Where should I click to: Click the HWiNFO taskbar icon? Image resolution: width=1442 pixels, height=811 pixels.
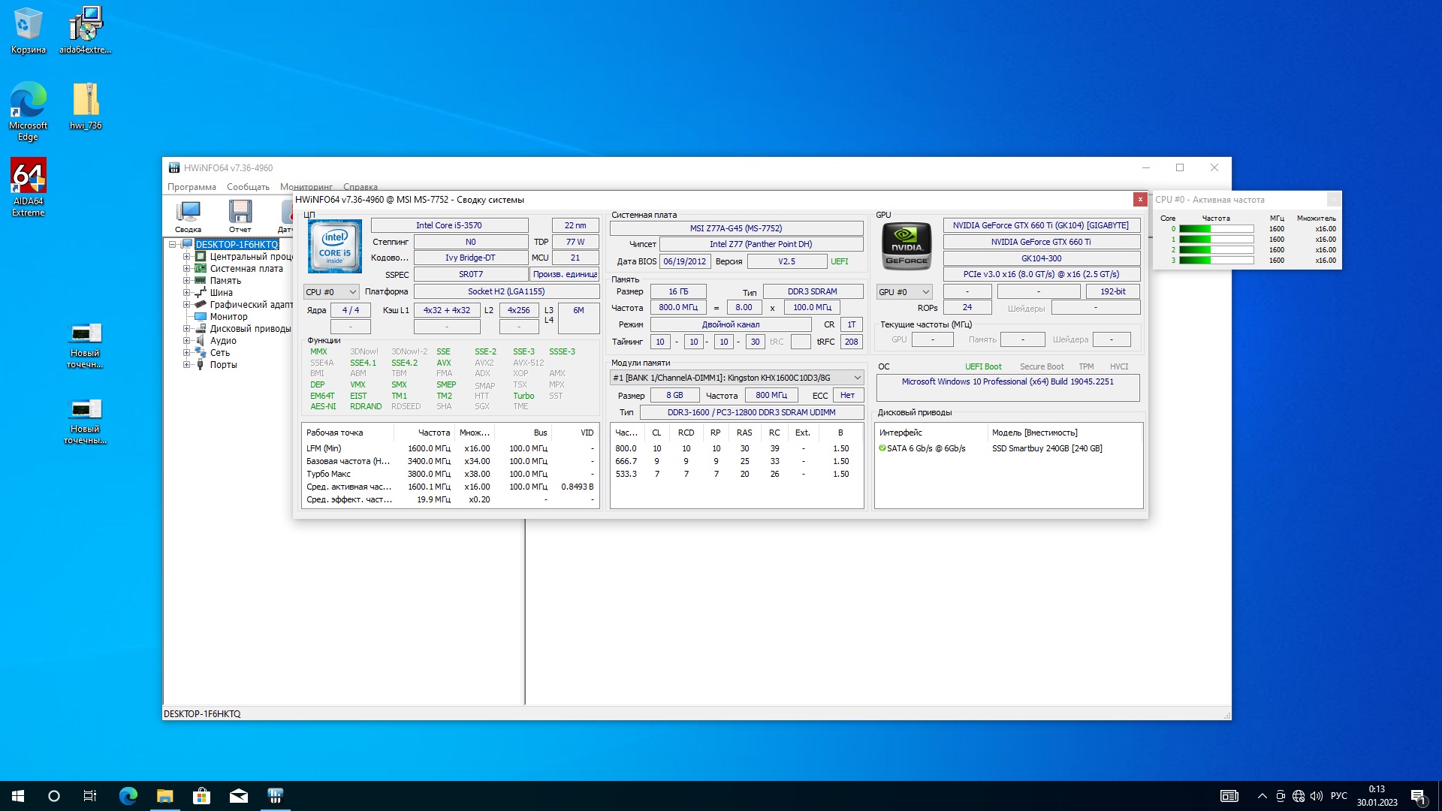pyautogui.click(x=276, y=796)
